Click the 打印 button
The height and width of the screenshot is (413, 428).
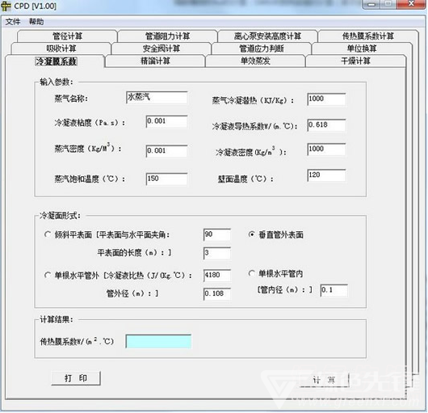click(76, 378)
